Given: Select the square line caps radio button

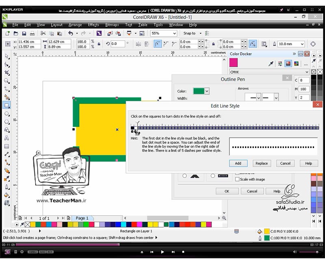Looking at the screenshot, I should (x=212, y=176).
